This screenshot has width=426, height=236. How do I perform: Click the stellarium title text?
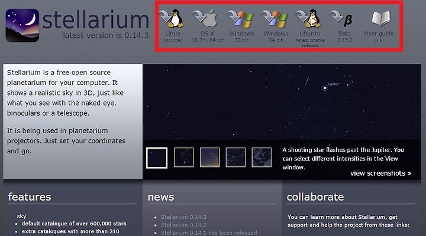pos(96,20)
